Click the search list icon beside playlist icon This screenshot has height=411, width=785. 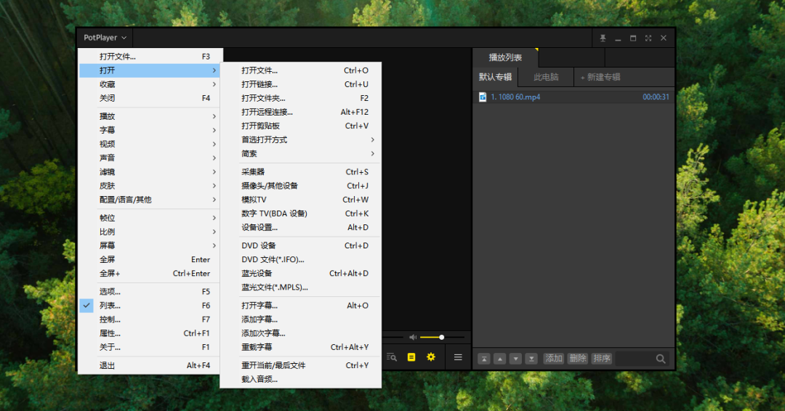pos(392,357)
